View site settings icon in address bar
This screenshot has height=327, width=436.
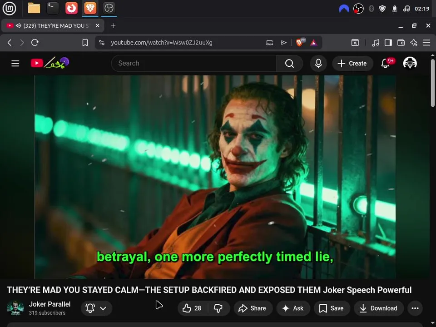pyautogui.click(x=102, y=43)
